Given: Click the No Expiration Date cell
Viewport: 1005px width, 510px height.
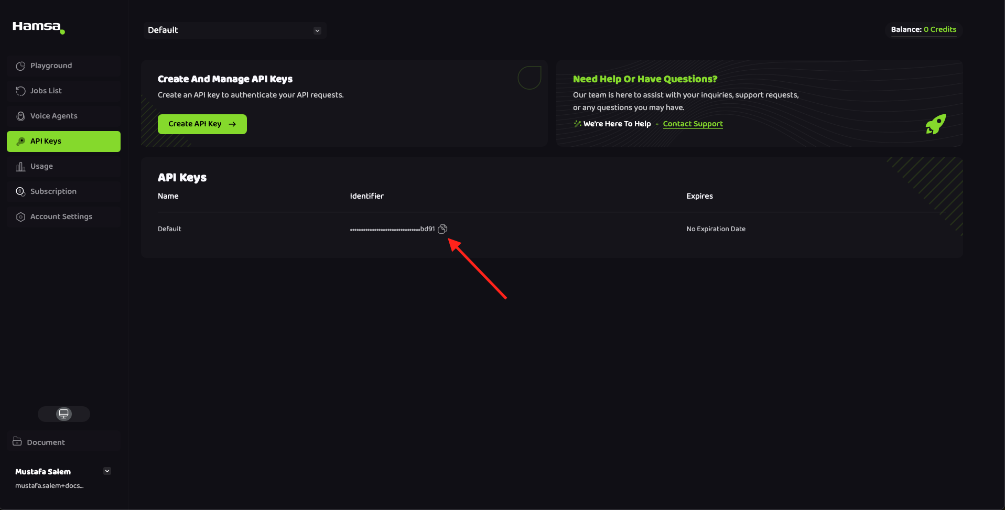Looking at the screenshot, I should 716,229.
